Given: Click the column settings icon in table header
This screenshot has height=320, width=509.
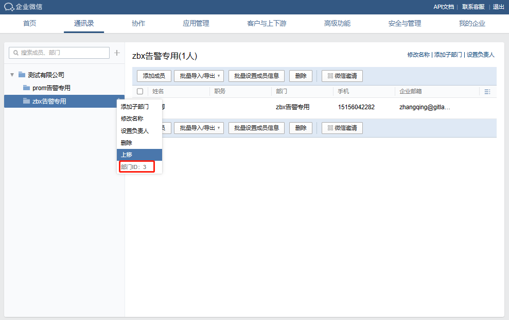Looking at the screenshot, I should tap(487, 92).
